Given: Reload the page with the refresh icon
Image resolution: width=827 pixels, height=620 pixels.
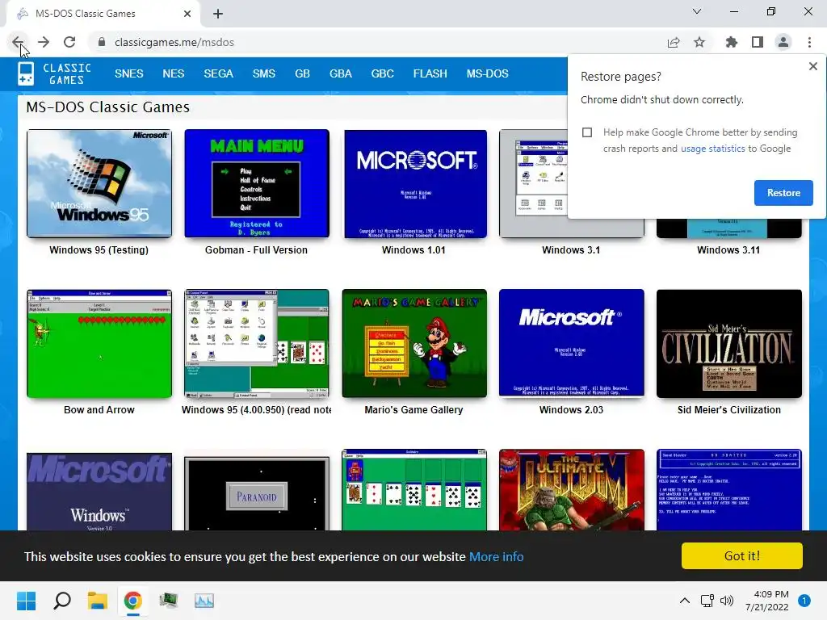Looking at the screenshot, I should point(69,42).
